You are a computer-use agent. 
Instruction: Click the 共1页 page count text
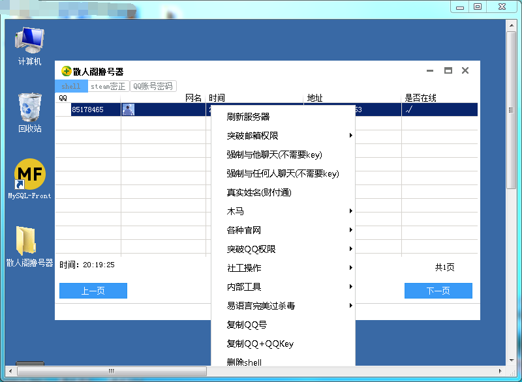click(x=444, y=267)
